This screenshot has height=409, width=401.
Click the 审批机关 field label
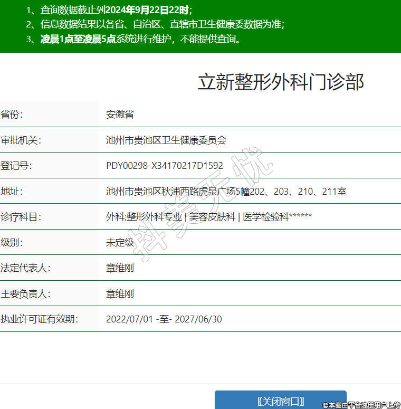click(x=21, y=140)
